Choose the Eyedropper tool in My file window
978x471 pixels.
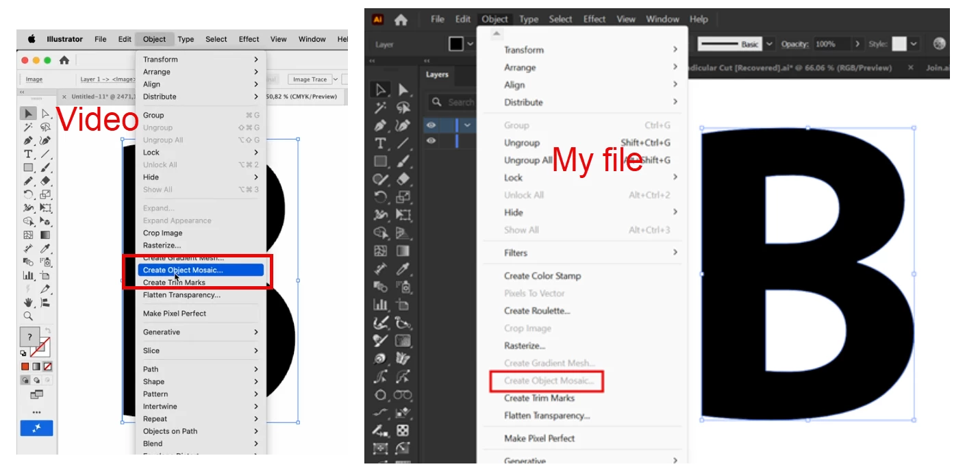click(403, 269)
